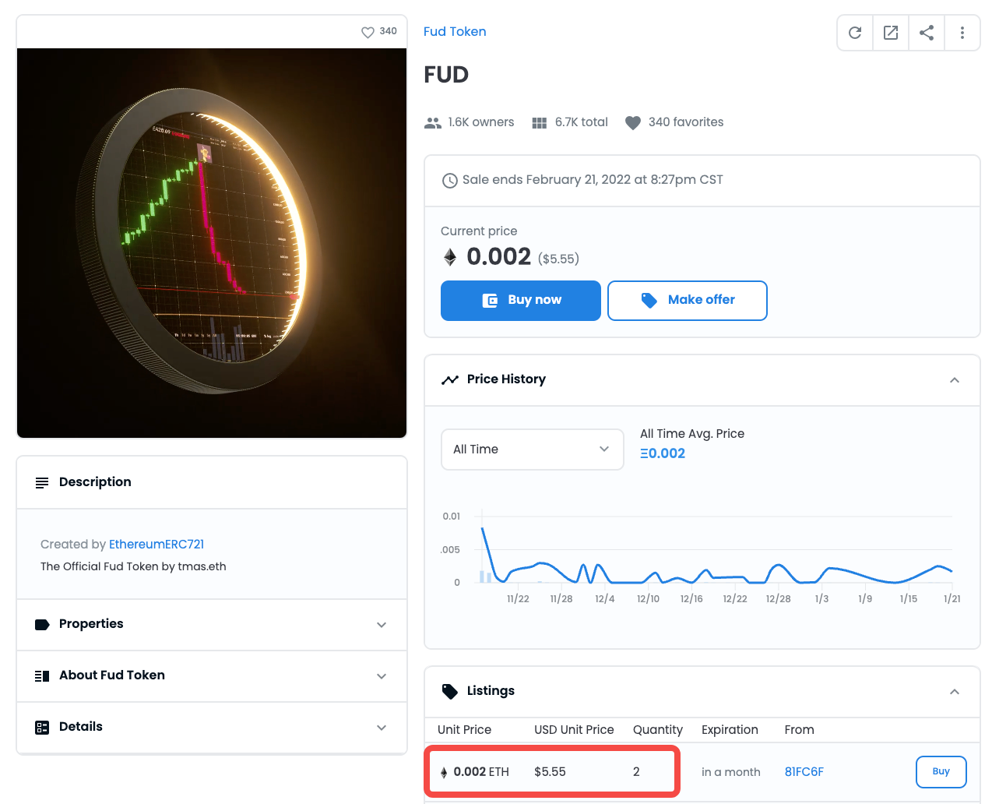Click the Description lines icon
Screen dimensions: 992x804
click(42, 483)
